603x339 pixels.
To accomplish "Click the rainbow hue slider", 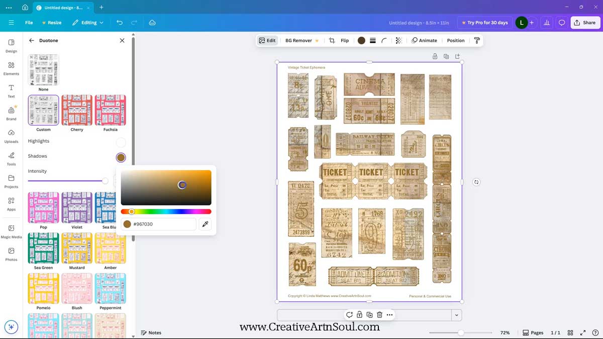I will pos(166,211).
